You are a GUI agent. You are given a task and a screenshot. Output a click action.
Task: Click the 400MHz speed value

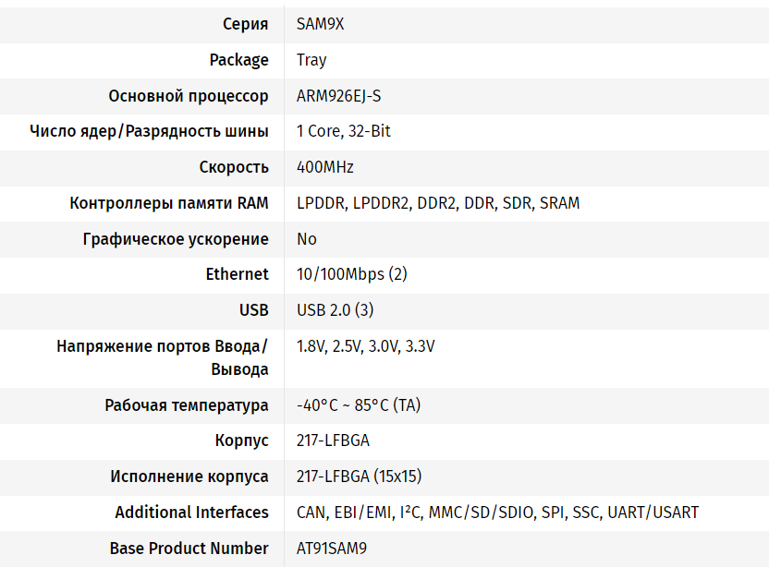[325, 167]
